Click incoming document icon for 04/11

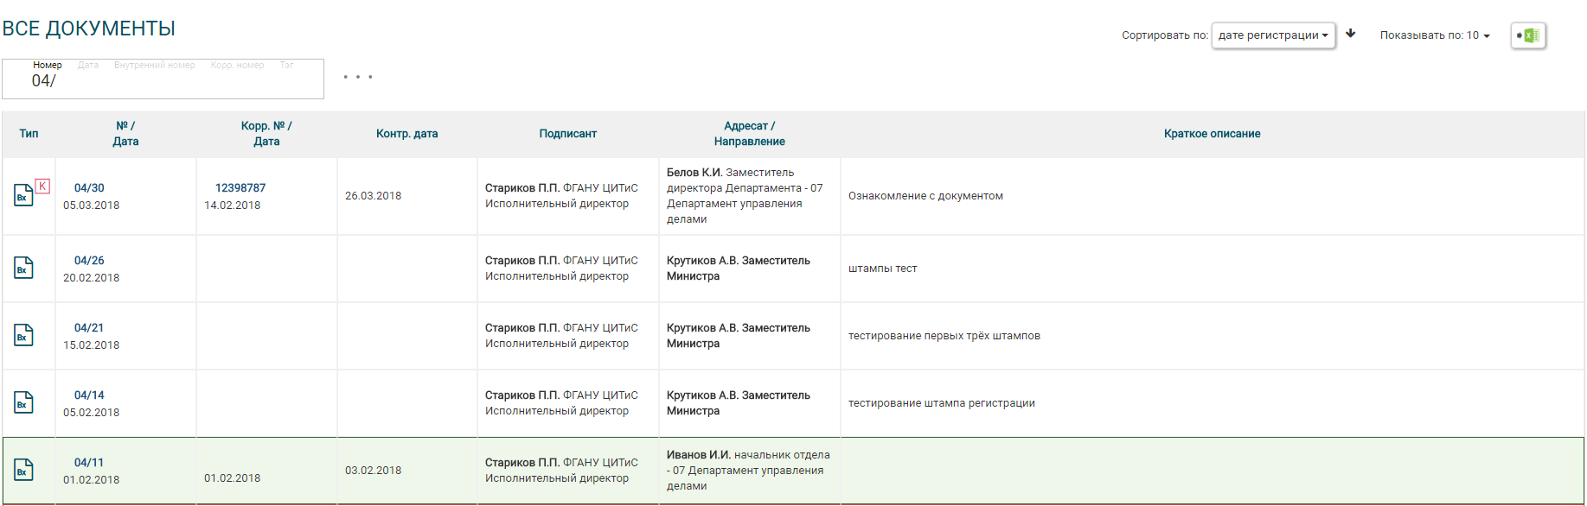pyautogui.click(x=23, y=470)
